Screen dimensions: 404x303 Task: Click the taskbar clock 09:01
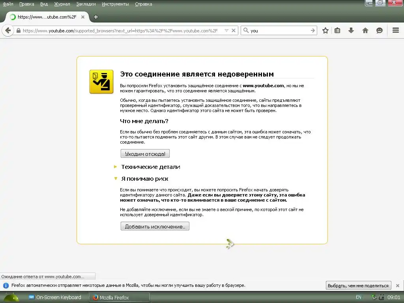pos(394,297)
